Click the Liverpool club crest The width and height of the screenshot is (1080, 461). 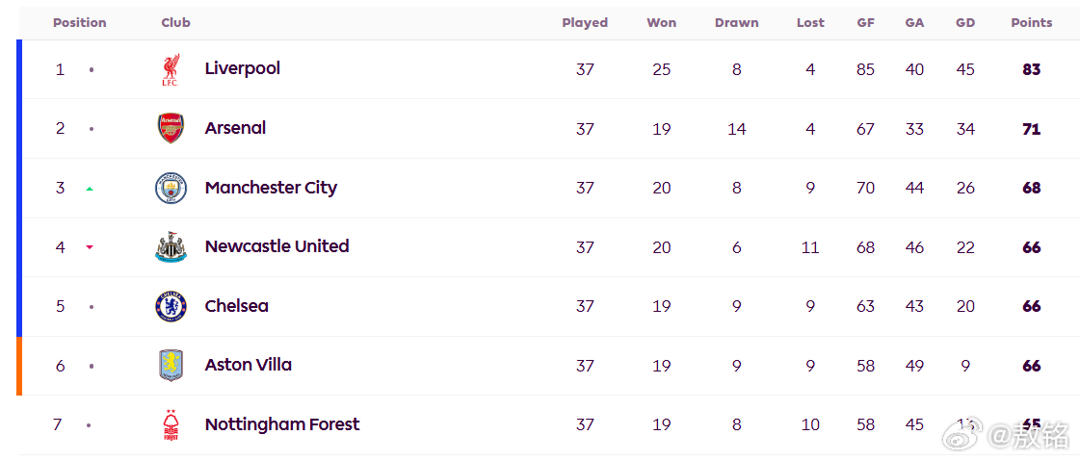[x=171, y=69]
